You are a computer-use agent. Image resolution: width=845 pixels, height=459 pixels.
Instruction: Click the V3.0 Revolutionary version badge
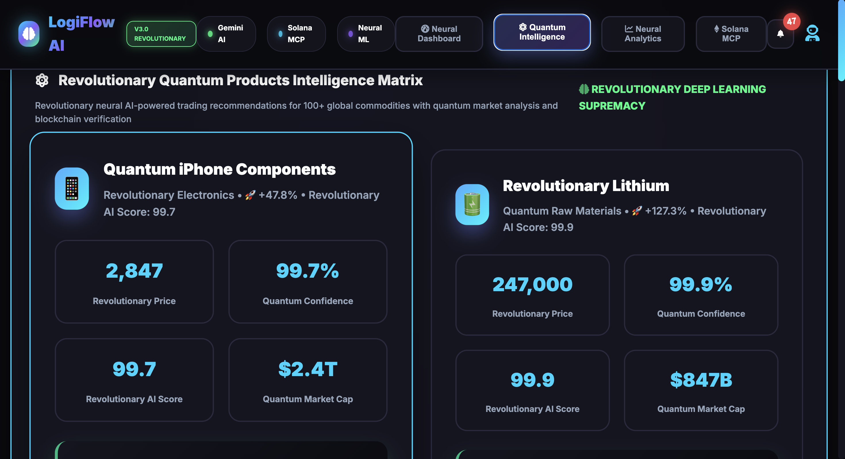(161, 34)
